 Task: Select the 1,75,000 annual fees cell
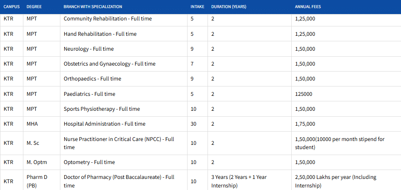[x=305, y=124]
